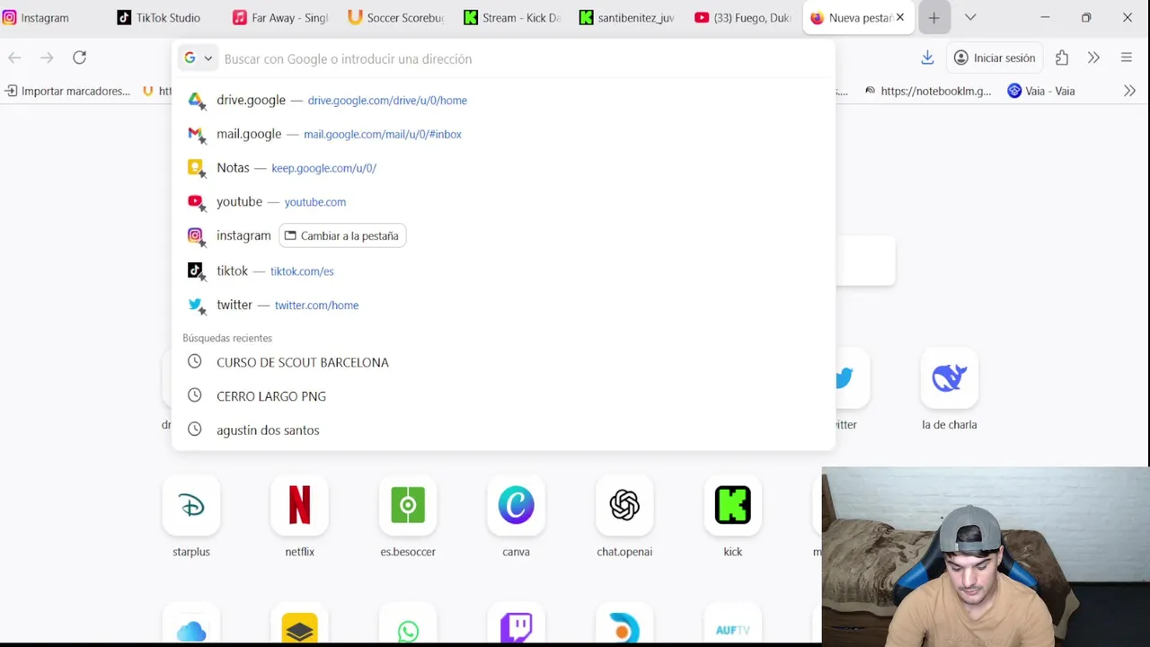This screenshot has height=647, width=1150.
Task: Switch to the Stream - Kick tab
Action: (x=513, y=18)
